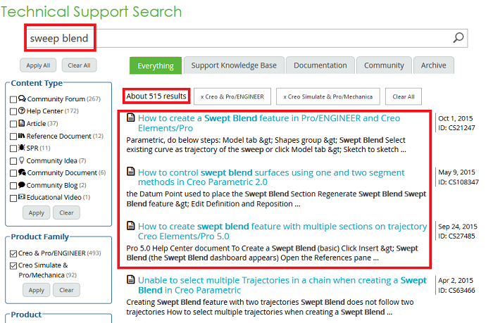
Task: Click the Community Blog speech bubble icon
Action: coord(21,185)
